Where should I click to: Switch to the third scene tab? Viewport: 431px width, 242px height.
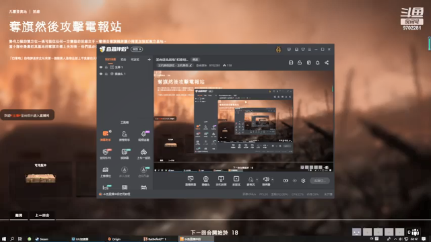pos(135,59)
